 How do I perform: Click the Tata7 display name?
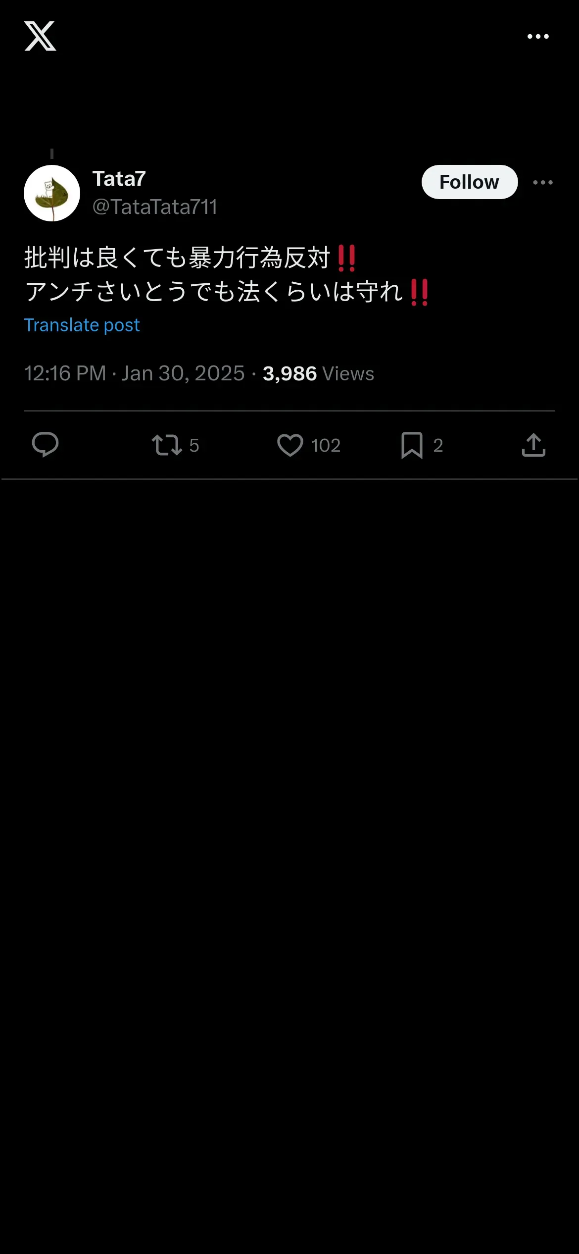click(x=119, y=179)
